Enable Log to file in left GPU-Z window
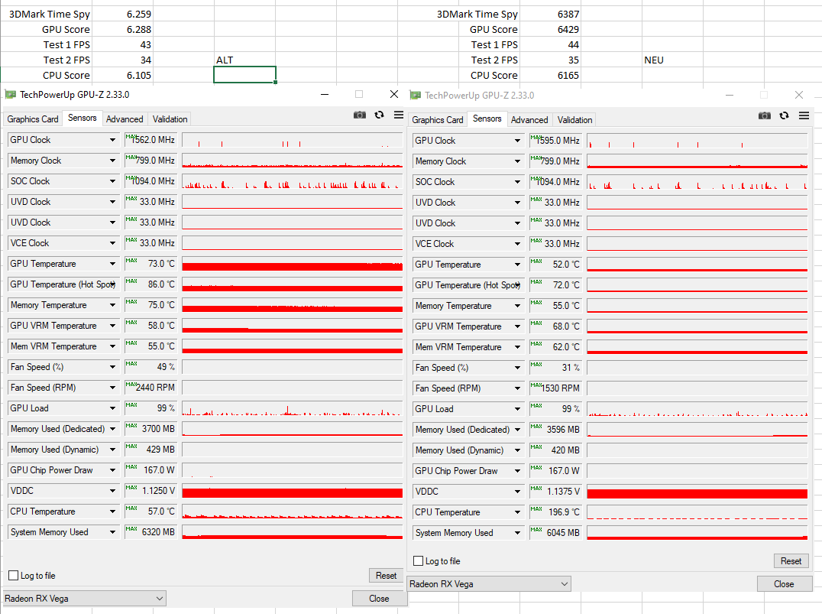 click(x=14, y=576)
